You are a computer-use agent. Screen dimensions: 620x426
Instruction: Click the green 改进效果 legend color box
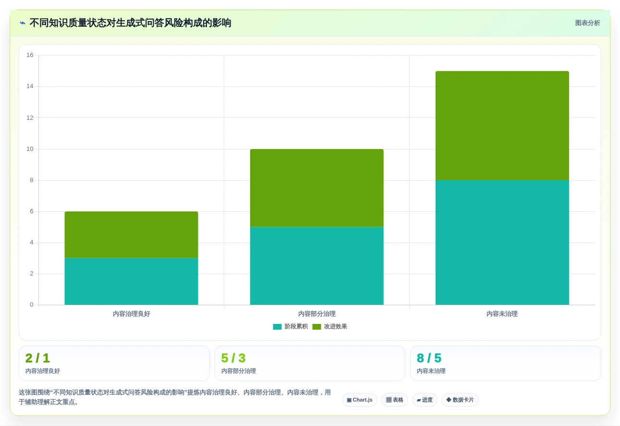(316, 327)
